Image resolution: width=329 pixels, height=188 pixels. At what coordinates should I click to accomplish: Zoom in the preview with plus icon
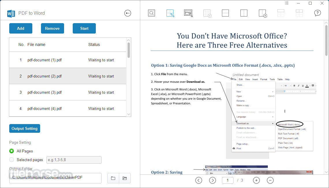click(256, 180)
